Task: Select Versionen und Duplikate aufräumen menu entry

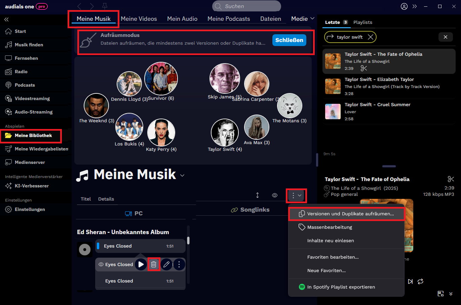Action: 347,214
